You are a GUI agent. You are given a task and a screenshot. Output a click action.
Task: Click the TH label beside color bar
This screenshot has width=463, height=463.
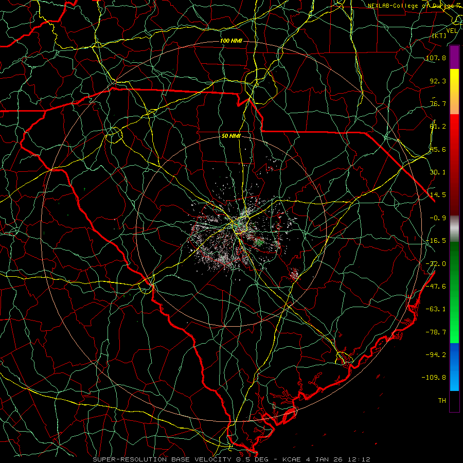[442, 400]
